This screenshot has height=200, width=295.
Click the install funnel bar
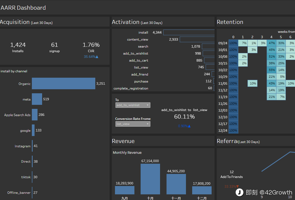pyautogui.click(x=189, y=33)
